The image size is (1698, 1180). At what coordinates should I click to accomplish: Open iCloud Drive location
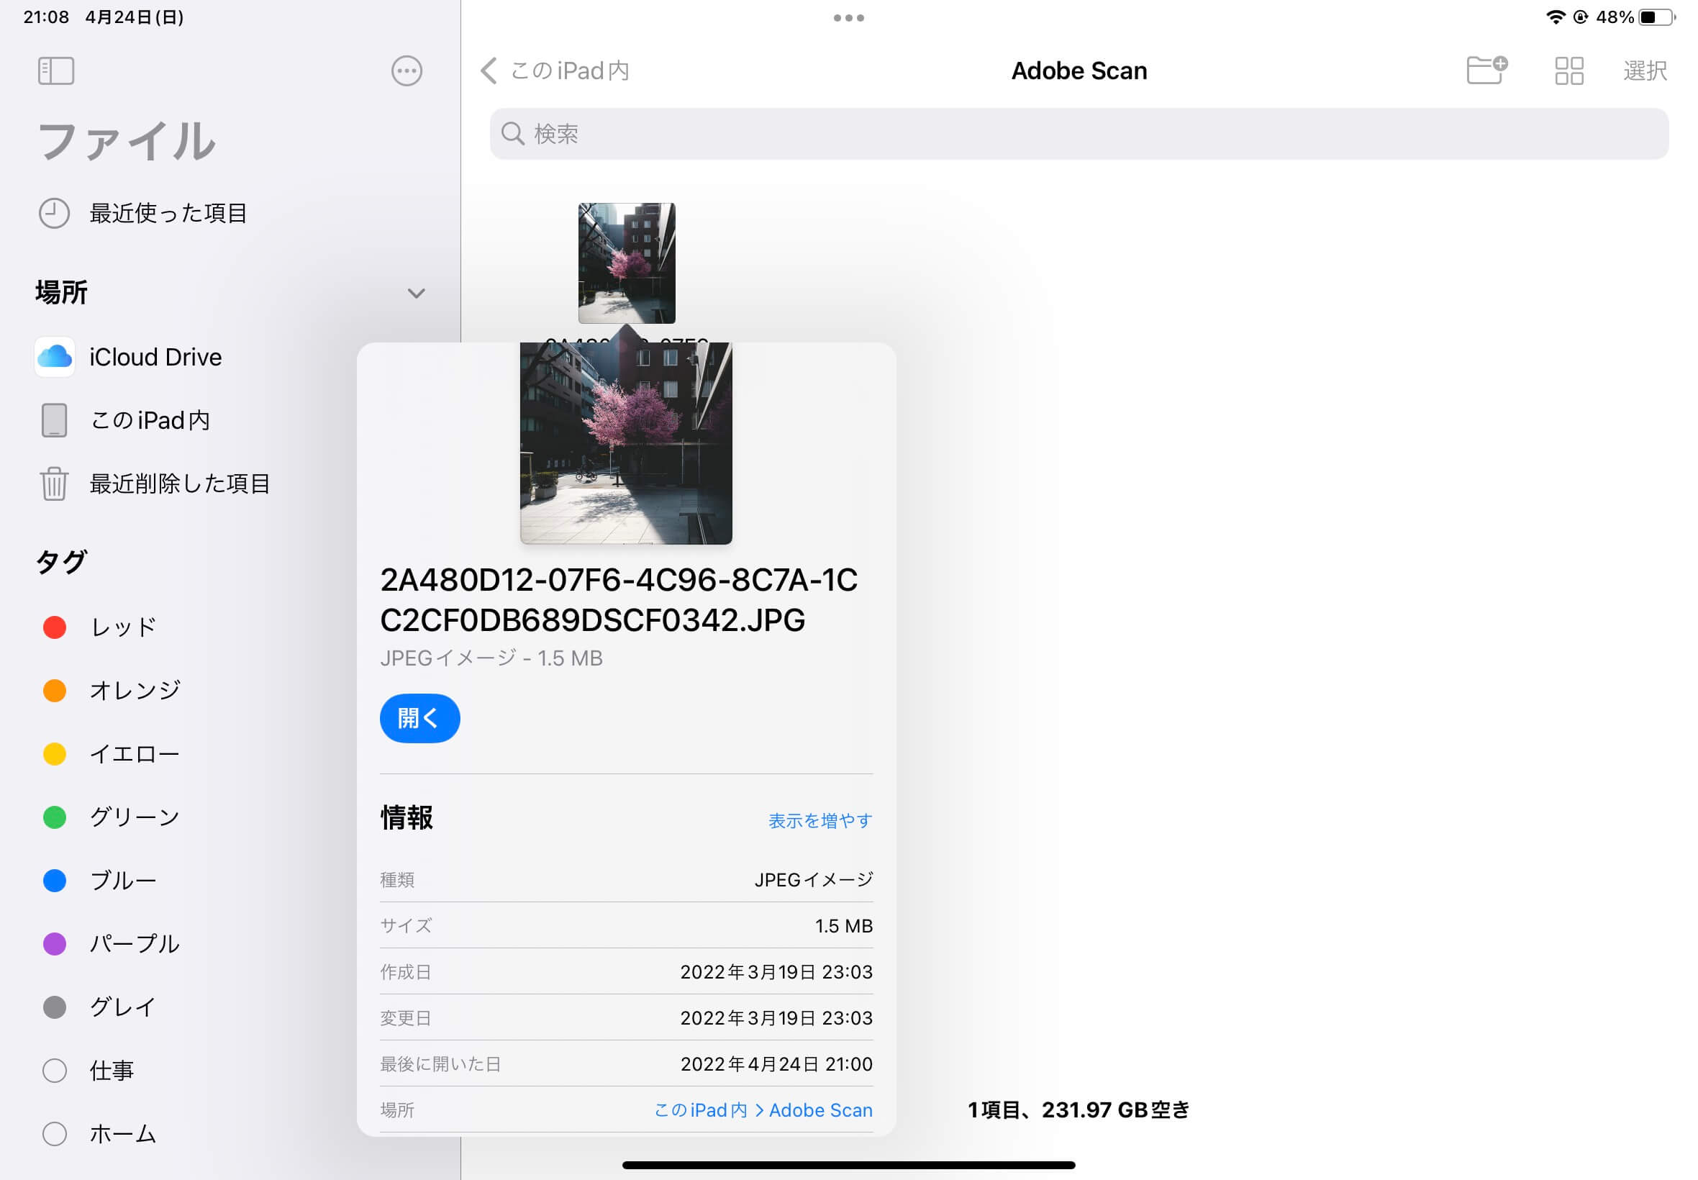(155, 357)
